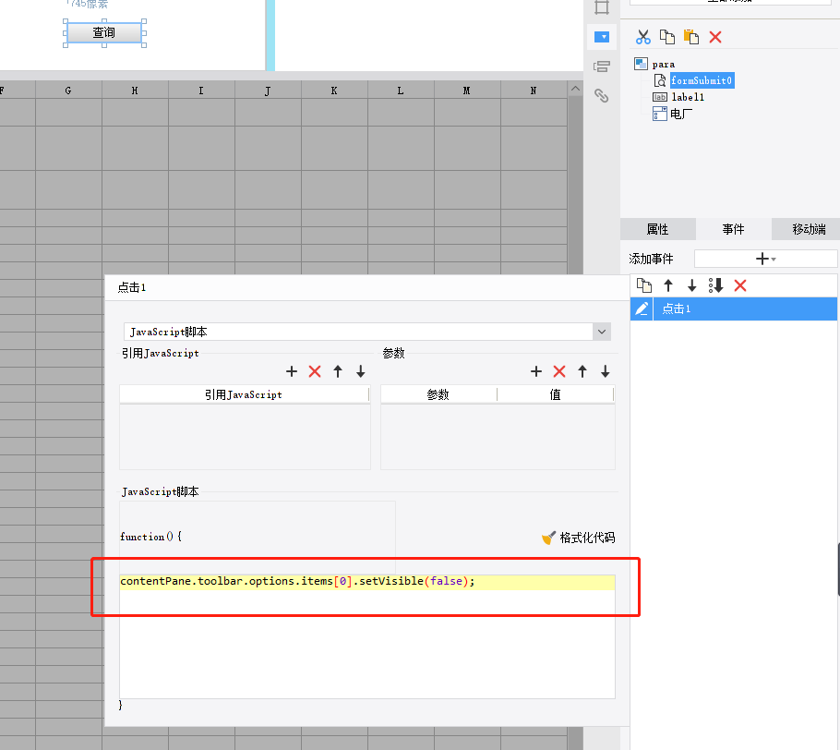Add a referenced JavaScript with plus icon

click(292, 371)
